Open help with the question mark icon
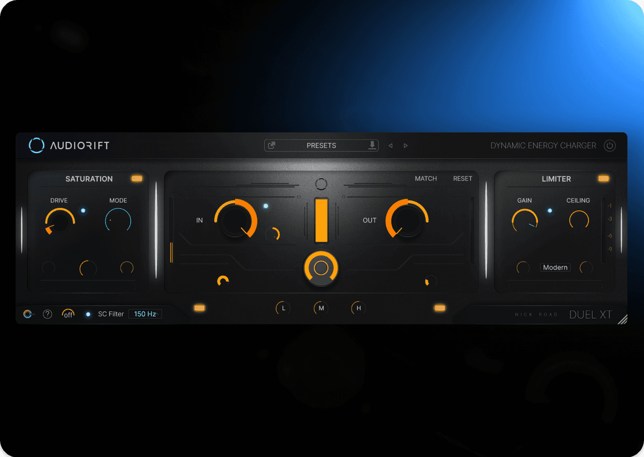The width and height of the screenshot is (644, 457). (47, 314)
